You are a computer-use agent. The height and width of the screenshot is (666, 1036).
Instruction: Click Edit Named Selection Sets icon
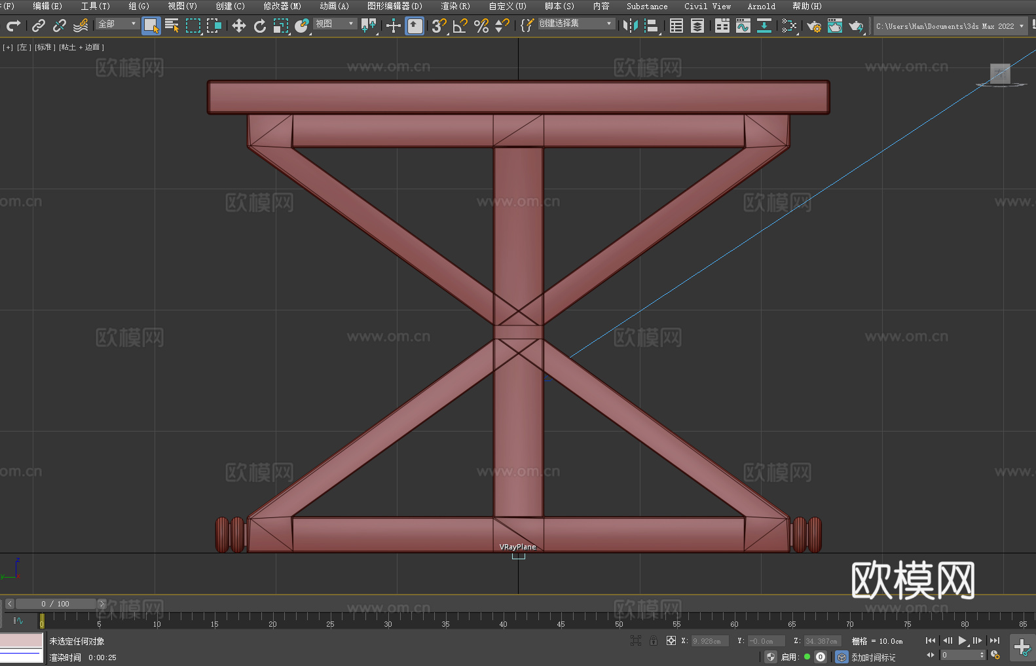[527, 26]
